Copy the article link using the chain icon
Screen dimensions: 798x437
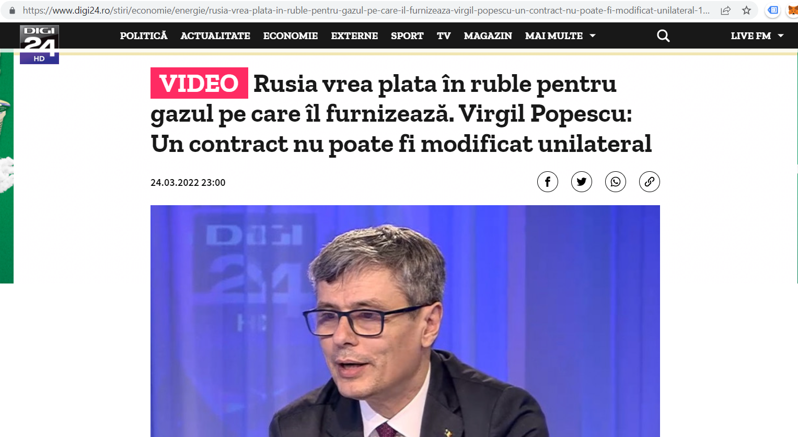point(650,182)
